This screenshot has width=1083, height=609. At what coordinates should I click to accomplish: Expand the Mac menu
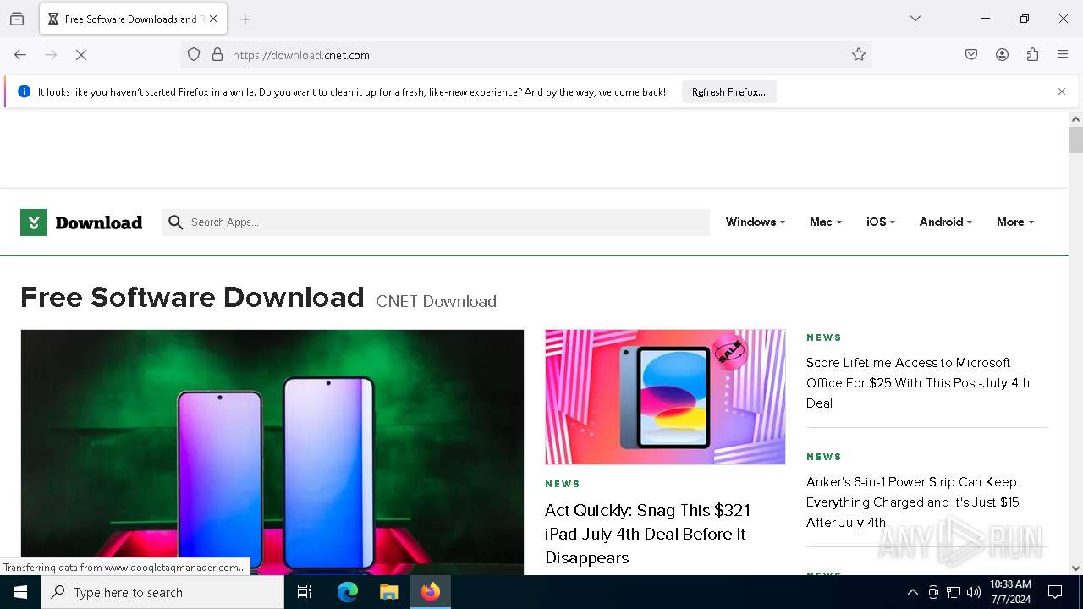825,222
